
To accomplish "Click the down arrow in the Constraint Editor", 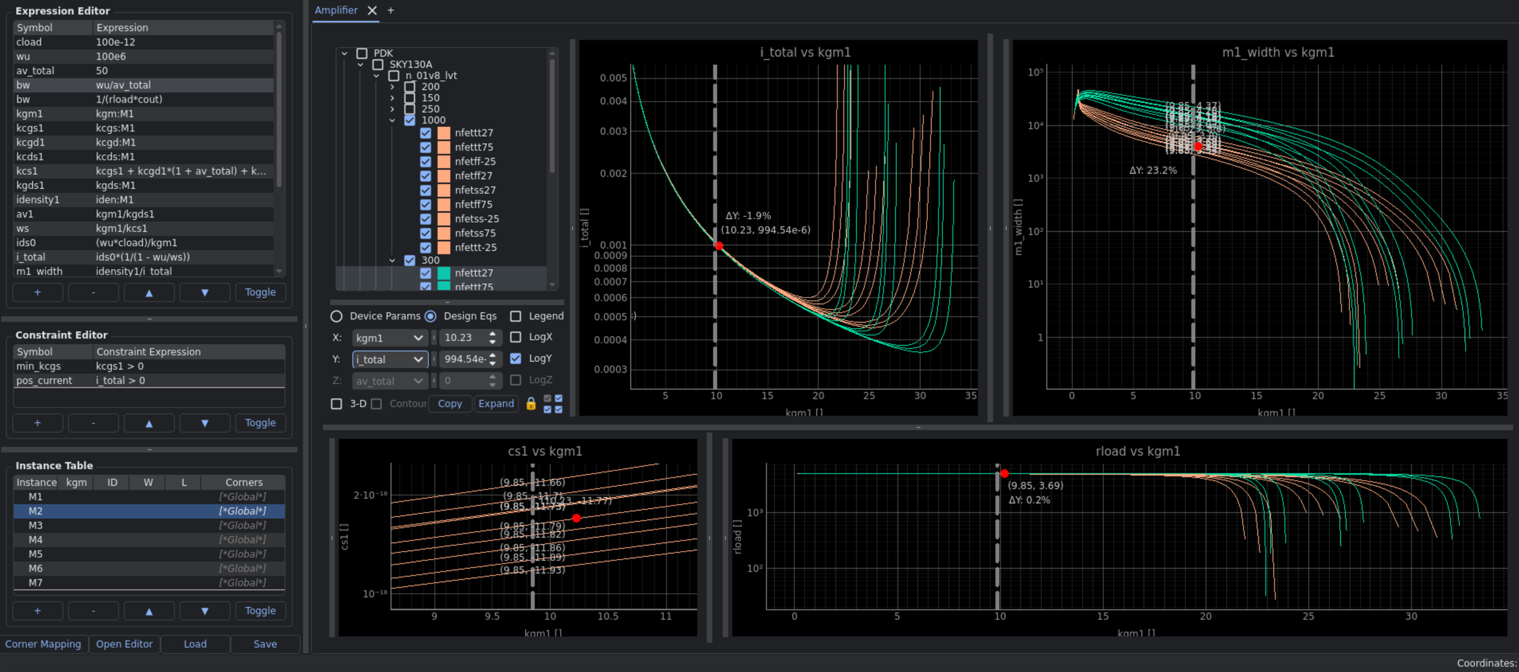I will coord(205,423).
